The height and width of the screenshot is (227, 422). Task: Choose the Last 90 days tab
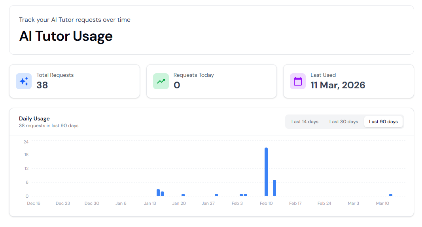point(383,122)
